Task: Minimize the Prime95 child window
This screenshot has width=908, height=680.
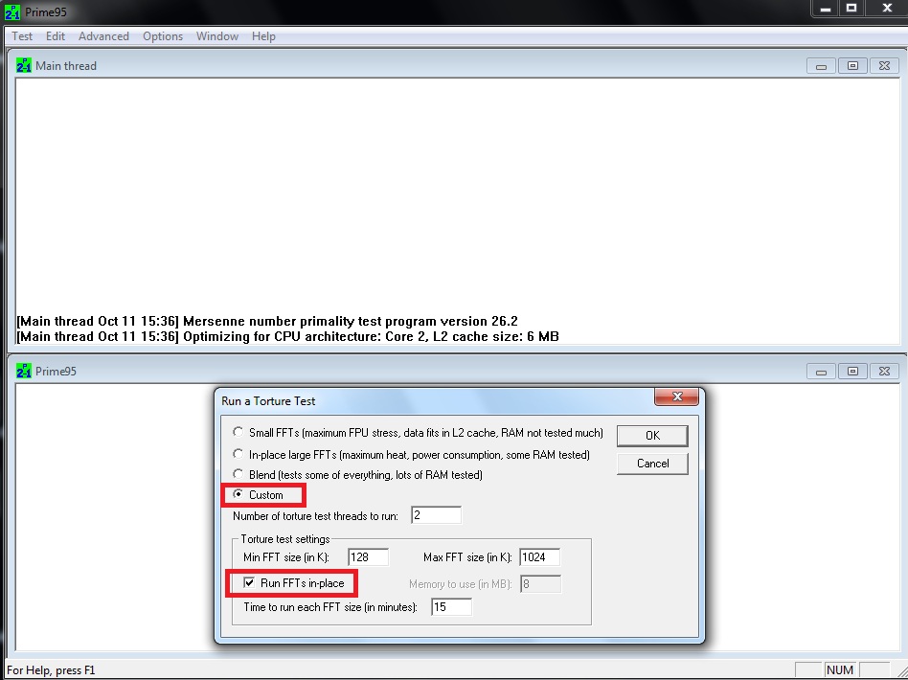Action: 821,372
